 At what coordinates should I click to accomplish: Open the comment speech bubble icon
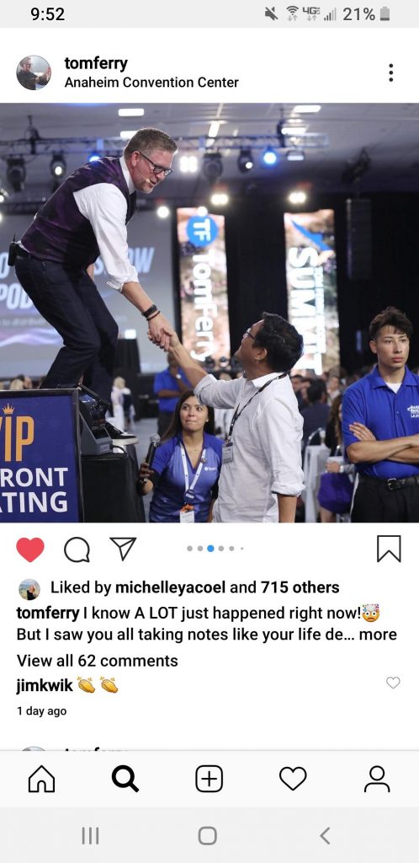tap(77, 549)
